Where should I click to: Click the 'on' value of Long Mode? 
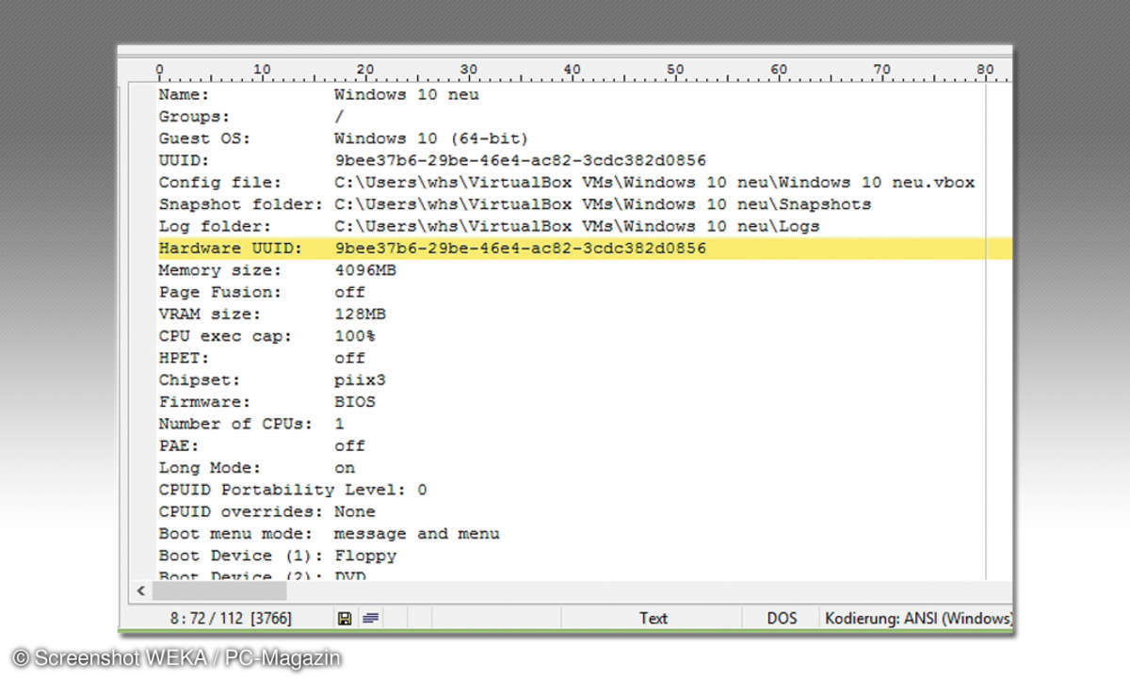(345, 468)
